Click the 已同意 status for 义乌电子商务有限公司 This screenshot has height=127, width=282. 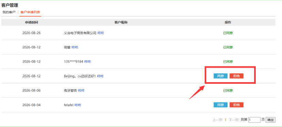point(228,33)
